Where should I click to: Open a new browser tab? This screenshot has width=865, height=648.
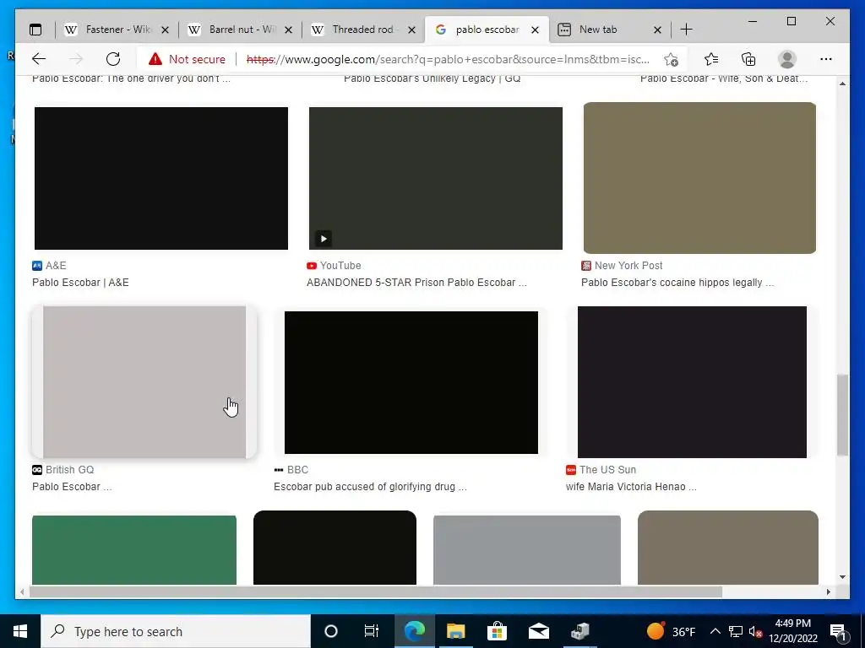[686, 30]
